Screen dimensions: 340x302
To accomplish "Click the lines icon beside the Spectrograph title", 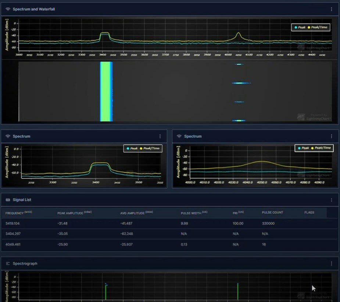I will 8,264.
